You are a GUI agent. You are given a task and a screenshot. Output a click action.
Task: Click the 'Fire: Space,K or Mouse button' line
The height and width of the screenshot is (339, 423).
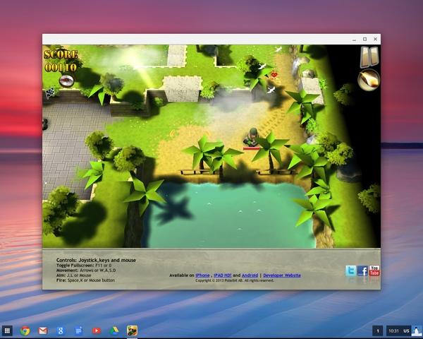[x=85, y=280]
